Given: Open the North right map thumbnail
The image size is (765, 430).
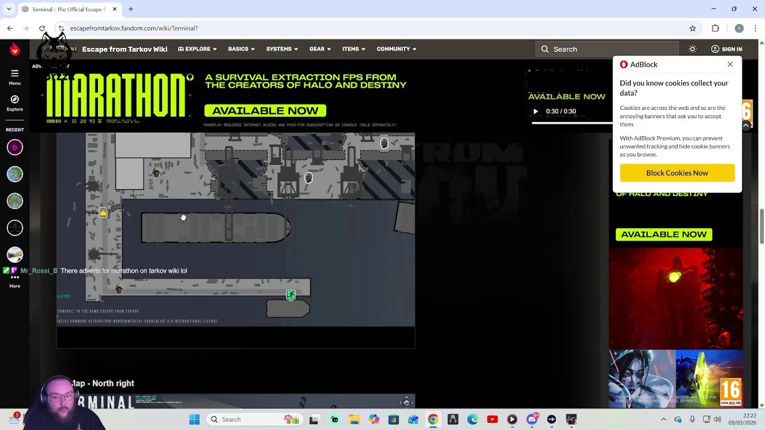Looking at the screenshot, I should pyautogui.click(x=235, y=401).
